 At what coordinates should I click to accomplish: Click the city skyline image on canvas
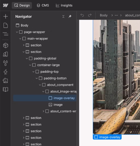coord(116,77)
